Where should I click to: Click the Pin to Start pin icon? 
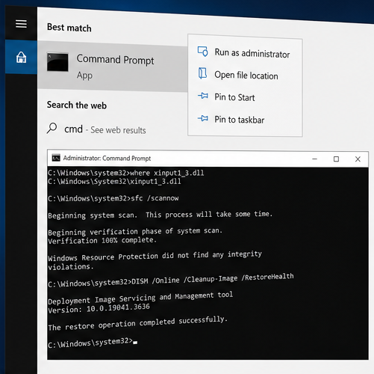pyautogui.click(x=203, y=96)
